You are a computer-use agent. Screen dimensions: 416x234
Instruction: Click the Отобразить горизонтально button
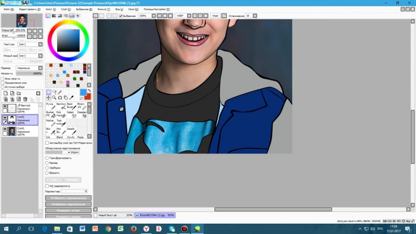point(68,198)
